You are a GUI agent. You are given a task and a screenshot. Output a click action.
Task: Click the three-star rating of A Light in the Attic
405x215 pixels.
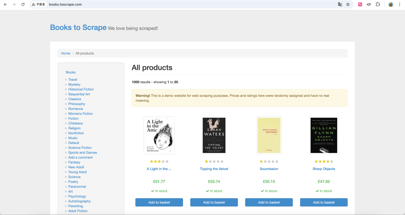[159, 162]
